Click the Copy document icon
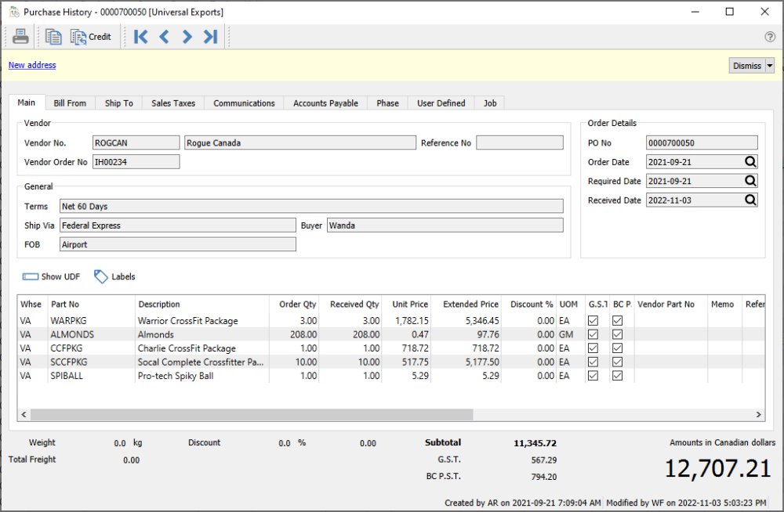The image size is (784, 512). pos(53,37)
